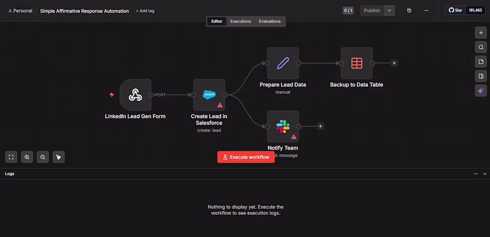The image size is (490, 237).
Task: Add a sticky note to canvas
Action: pos(481,61)
